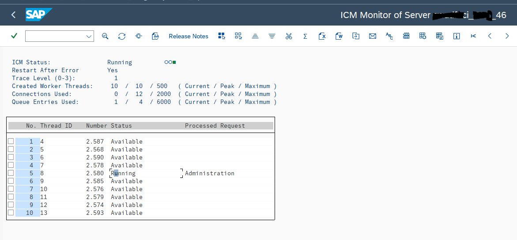The image size is (517, 240).
Task: Click the "ICM Status:" label
Action: click(31, 62)
